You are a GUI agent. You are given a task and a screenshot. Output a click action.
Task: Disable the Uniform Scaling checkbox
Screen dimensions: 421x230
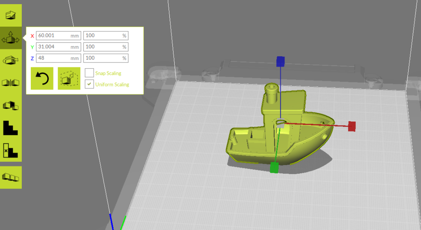tap(89, 84)
